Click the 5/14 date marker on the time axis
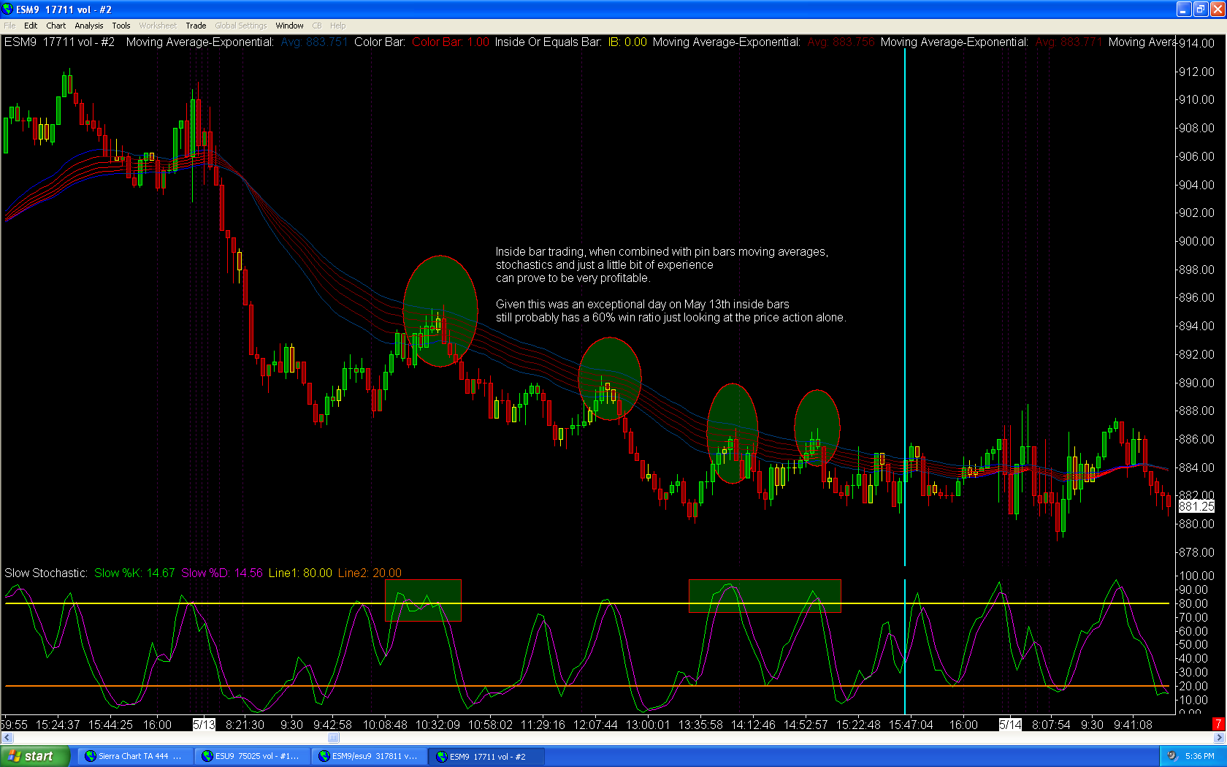This screenshot has height=767, width=1227. point(1010,725)
